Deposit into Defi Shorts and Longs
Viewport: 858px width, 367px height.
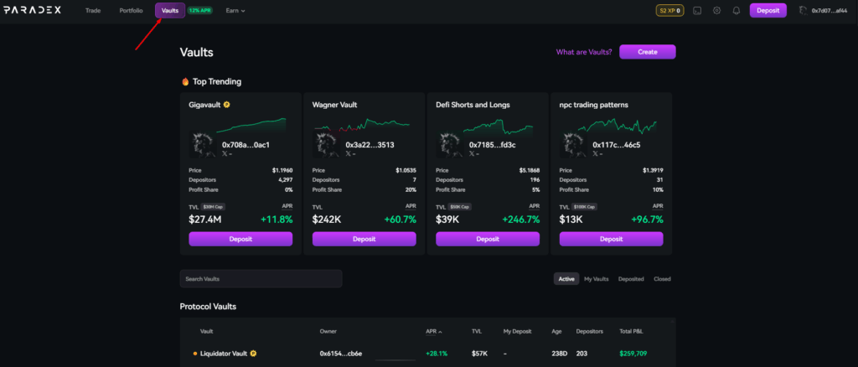pyautogui.click(x=488, y=239)
